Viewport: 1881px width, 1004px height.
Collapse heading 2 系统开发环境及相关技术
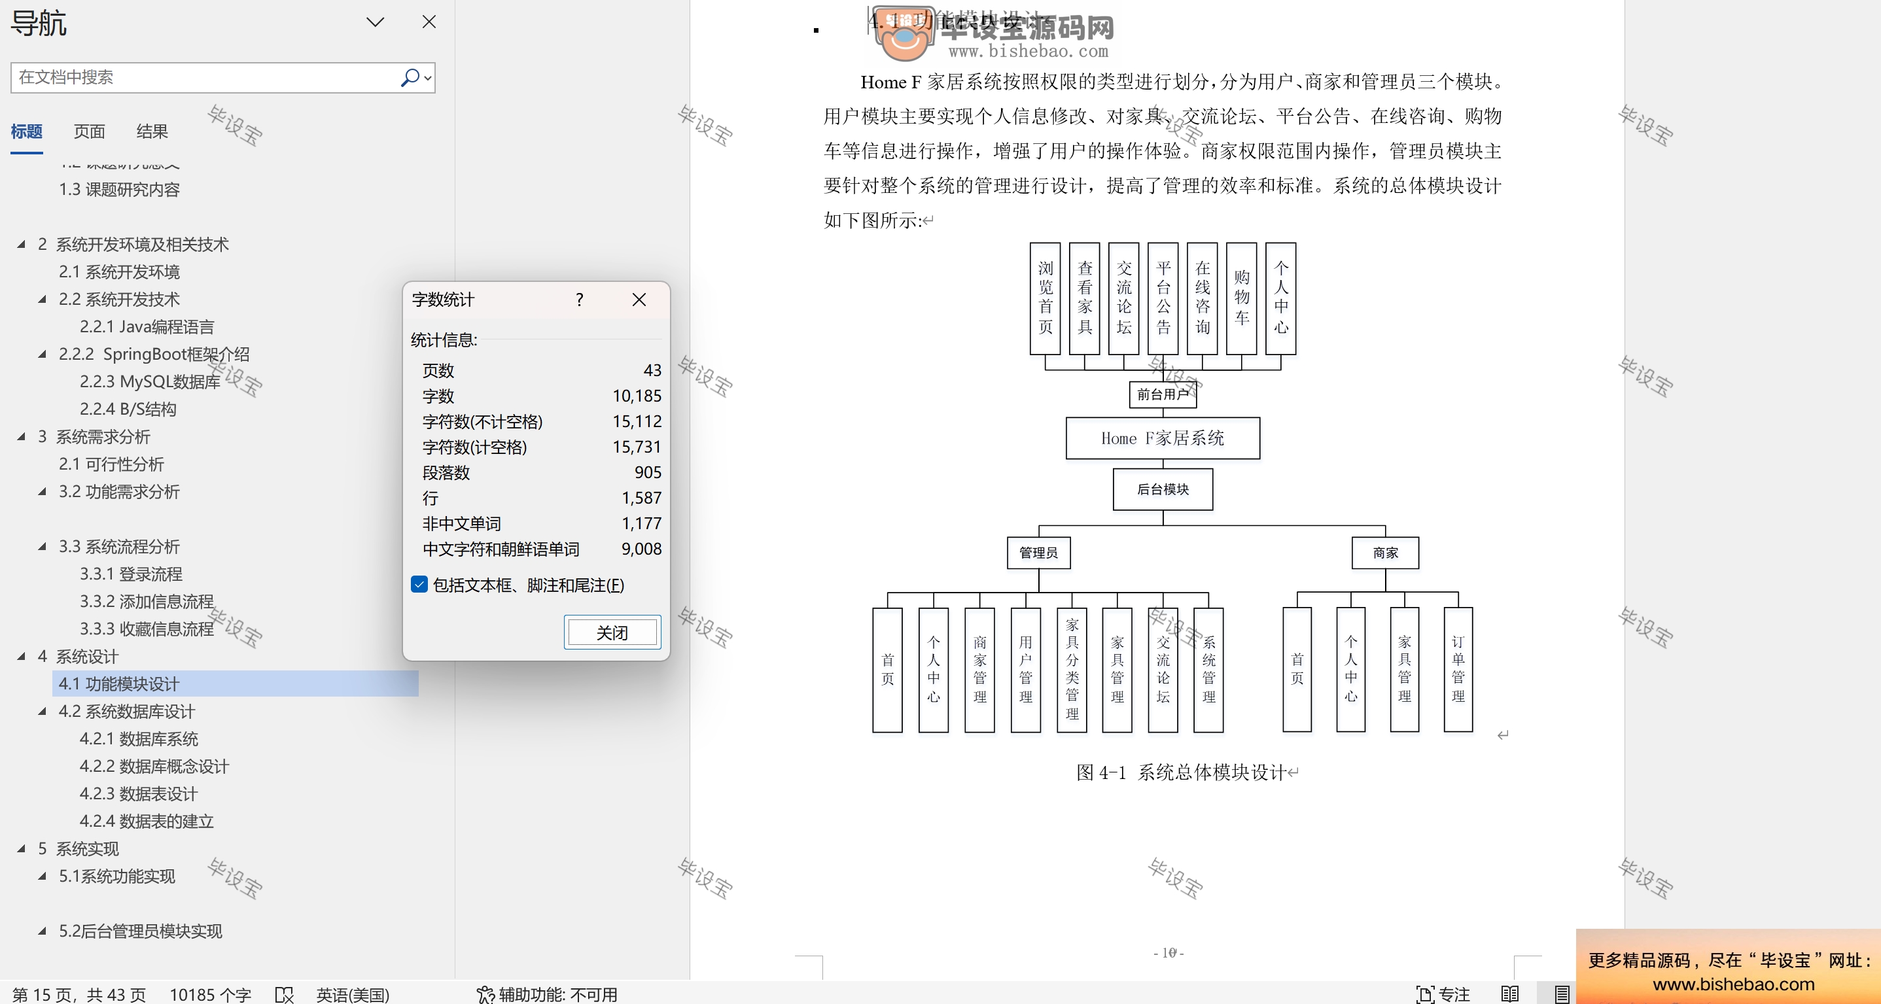pos(21,245)
